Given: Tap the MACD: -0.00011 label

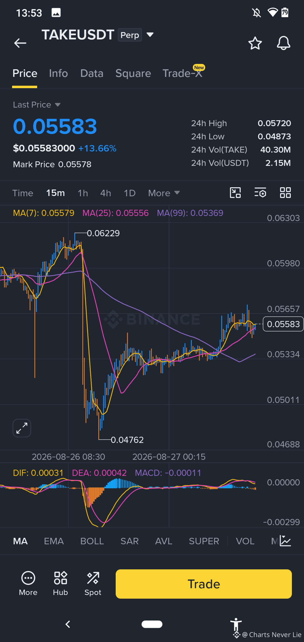Looking at the screenshot, I should click(x=168, y=473).
